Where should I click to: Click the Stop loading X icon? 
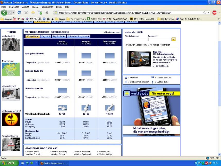pos(26,13)
